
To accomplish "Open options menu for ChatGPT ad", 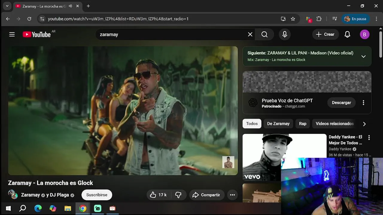I will [363, 102].
